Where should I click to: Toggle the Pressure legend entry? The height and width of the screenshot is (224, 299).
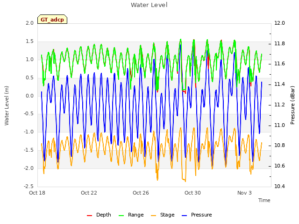click(x=197, y=215)
